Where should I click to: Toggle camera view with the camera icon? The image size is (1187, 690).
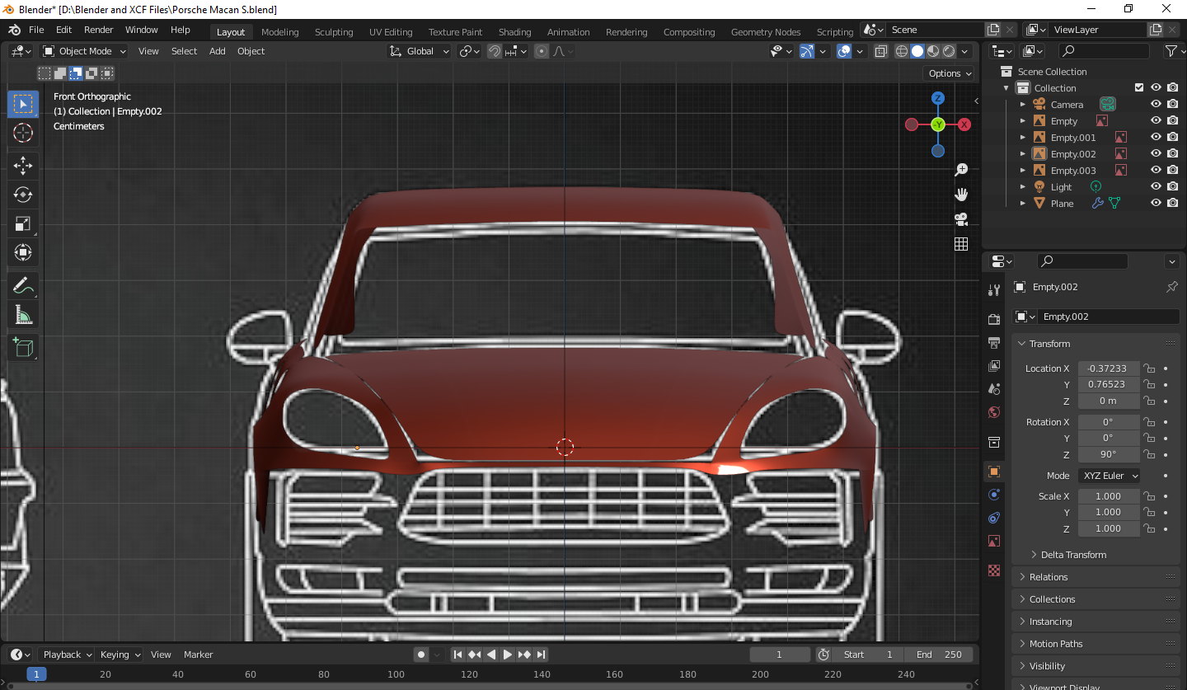click(961, 219)
